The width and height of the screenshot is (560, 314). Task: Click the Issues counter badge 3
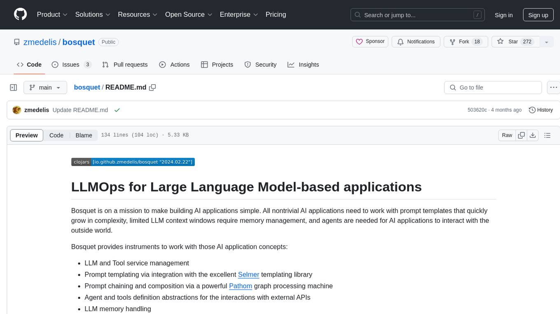(87, 65)
